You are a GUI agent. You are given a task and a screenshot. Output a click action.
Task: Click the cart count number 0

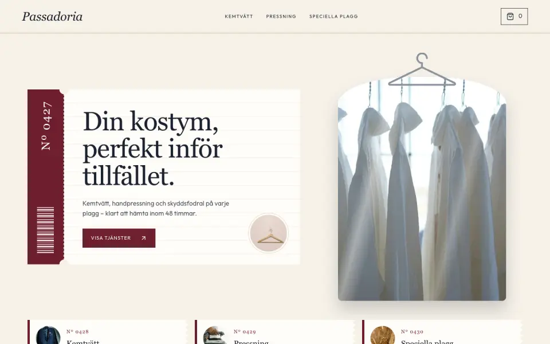[520, 16]
